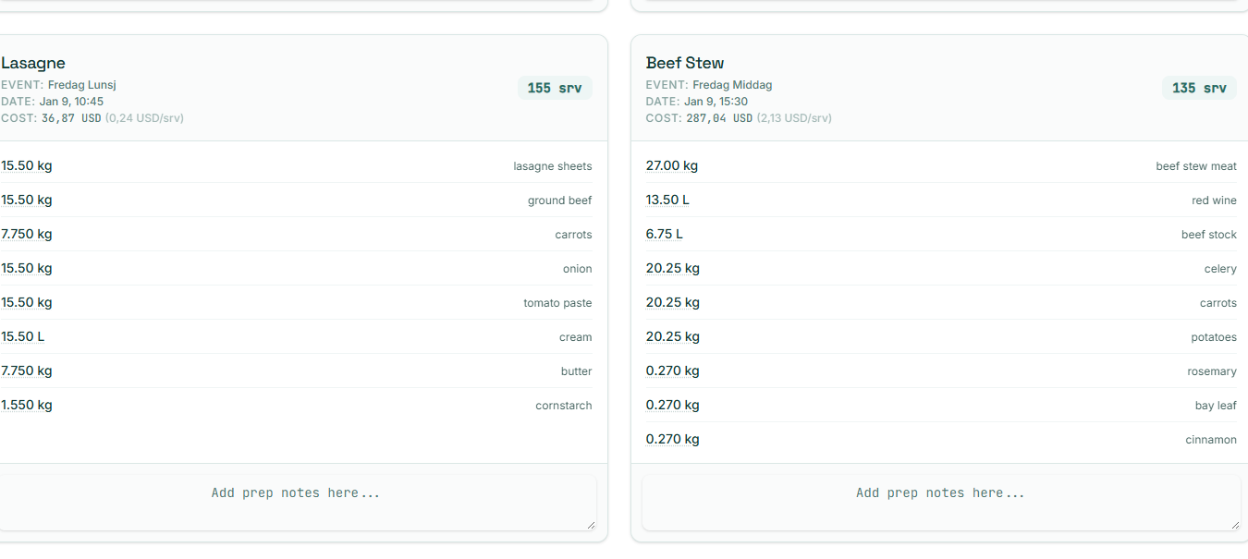The image size is (1248, 559).
Task: Click the 1.550 kg cornstarch quantity
Action: tap(27, 406)
